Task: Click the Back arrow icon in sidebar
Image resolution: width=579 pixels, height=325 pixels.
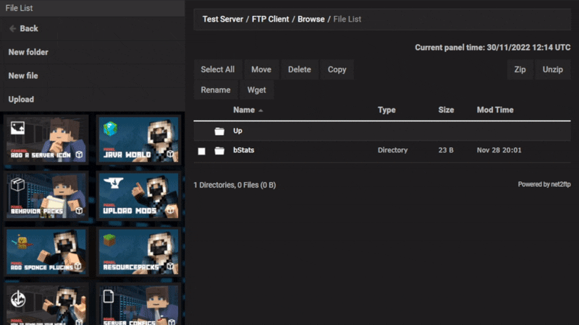Action: 12,28
